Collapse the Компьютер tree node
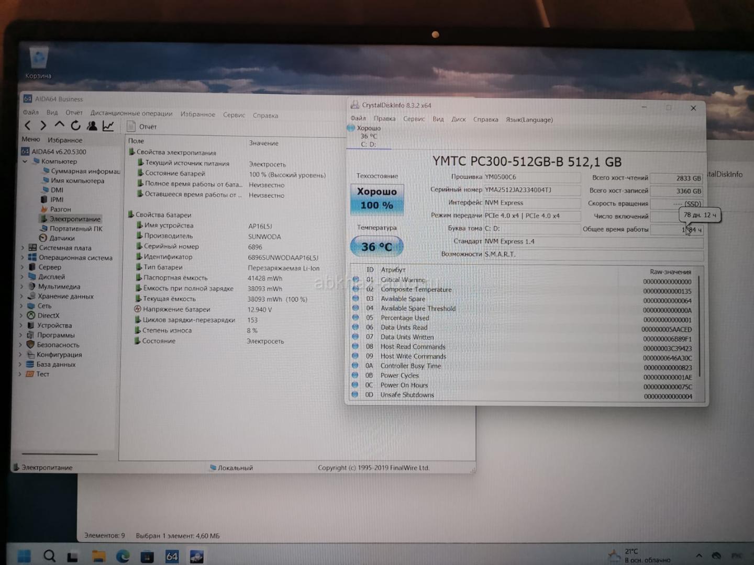754x565 pixels. pyautogui.click(x=25, y=162)
